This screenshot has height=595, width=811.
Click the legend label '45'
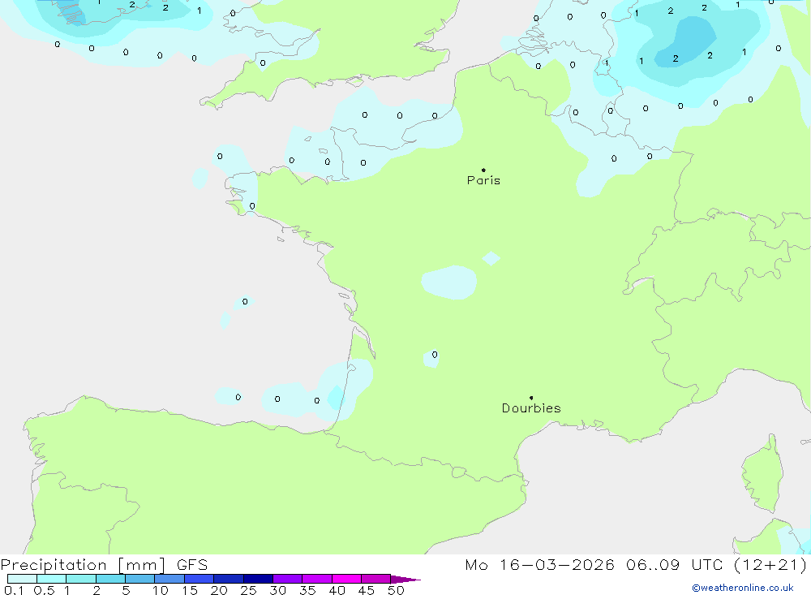367,590
